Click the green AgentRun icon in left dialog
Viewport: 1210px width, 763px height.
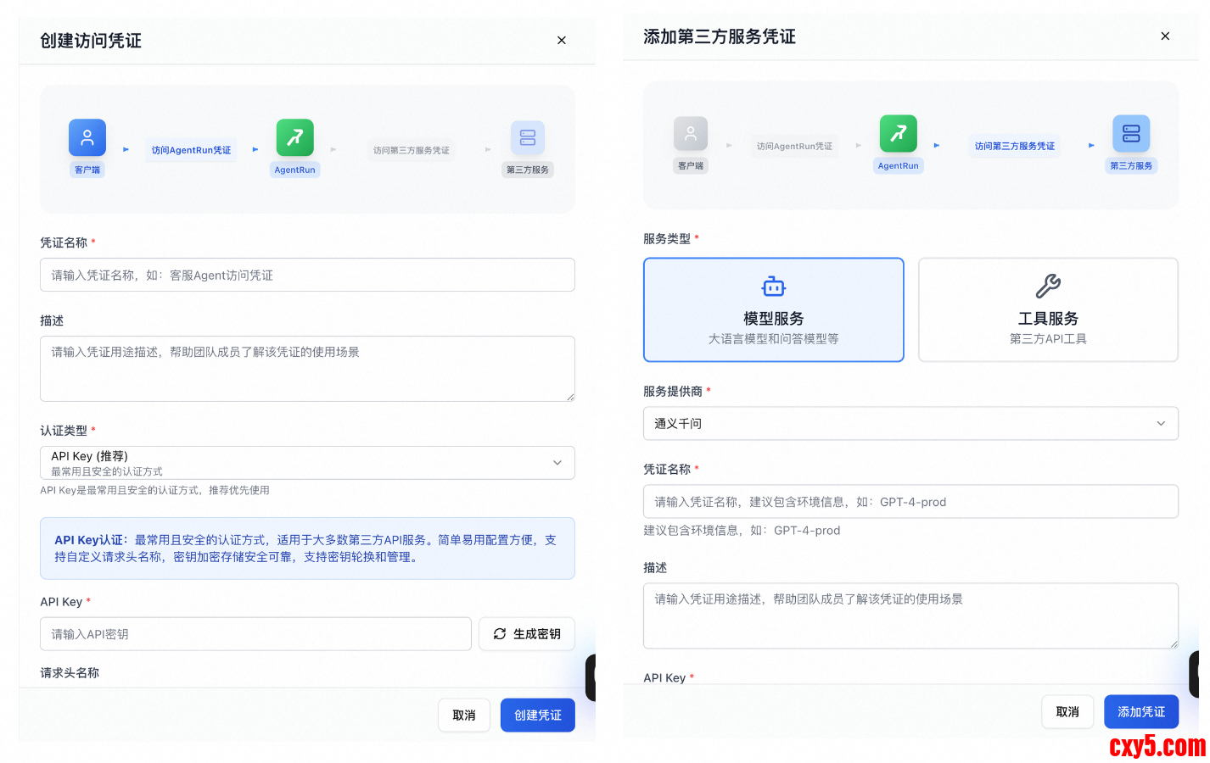click(x=294, y=137)
